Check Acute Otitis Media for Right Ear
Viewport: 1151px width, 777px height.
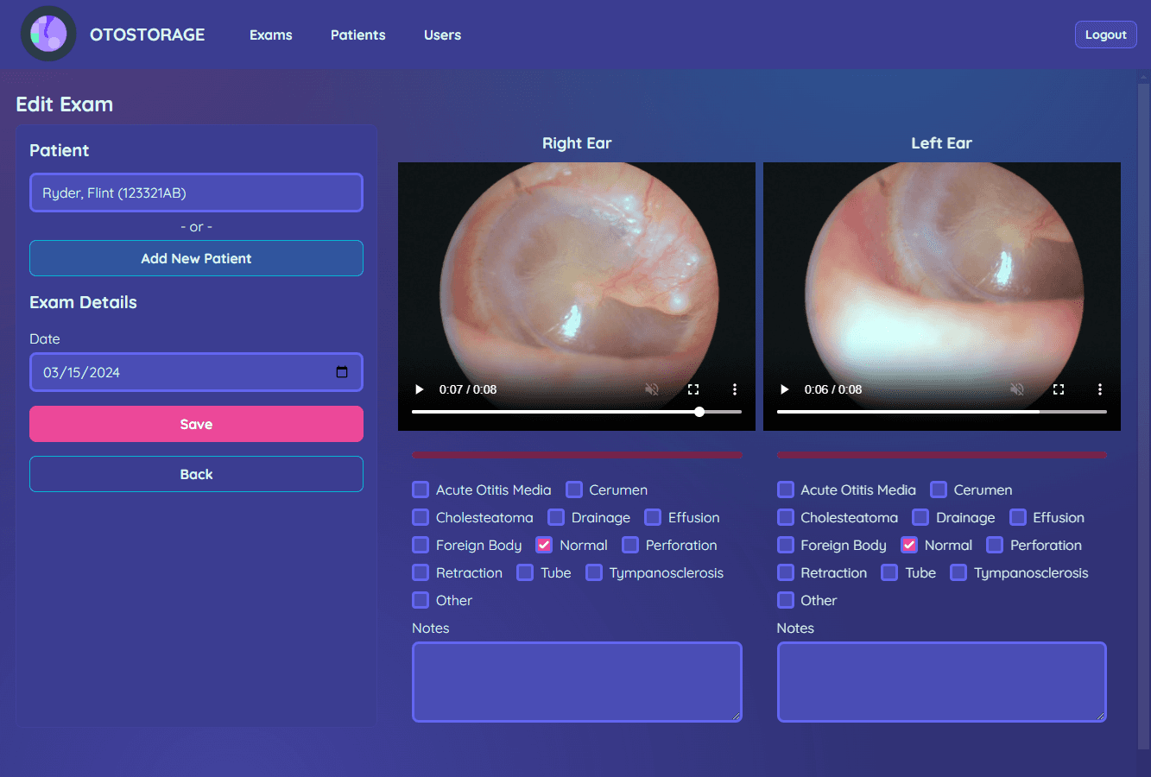pyautogui.click(x=421, y=490)
